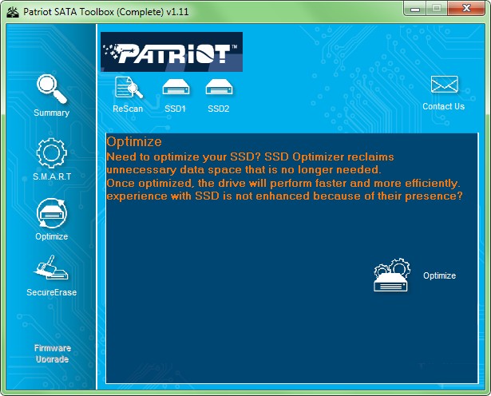Close the Patriot SATA Toolbox window
The image size is (491, 396).
pyautogui.click(x=466, y=9)
